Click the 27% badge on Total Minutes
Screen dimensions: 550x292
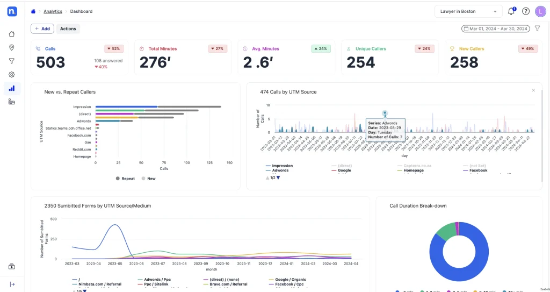217,49
